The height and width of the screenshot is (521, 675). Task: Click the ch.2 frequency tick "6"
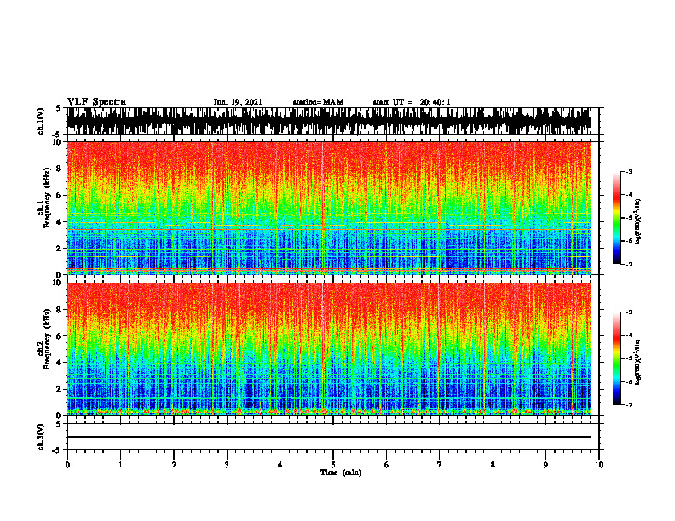pos(60,336)
